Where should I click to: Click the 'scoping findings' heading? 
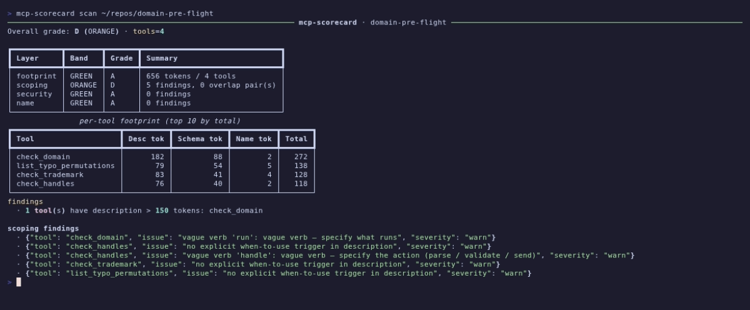tap(43, 228)
